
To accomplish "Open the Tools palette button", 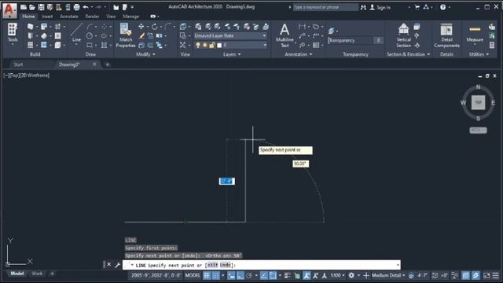I will coord(13,33).
